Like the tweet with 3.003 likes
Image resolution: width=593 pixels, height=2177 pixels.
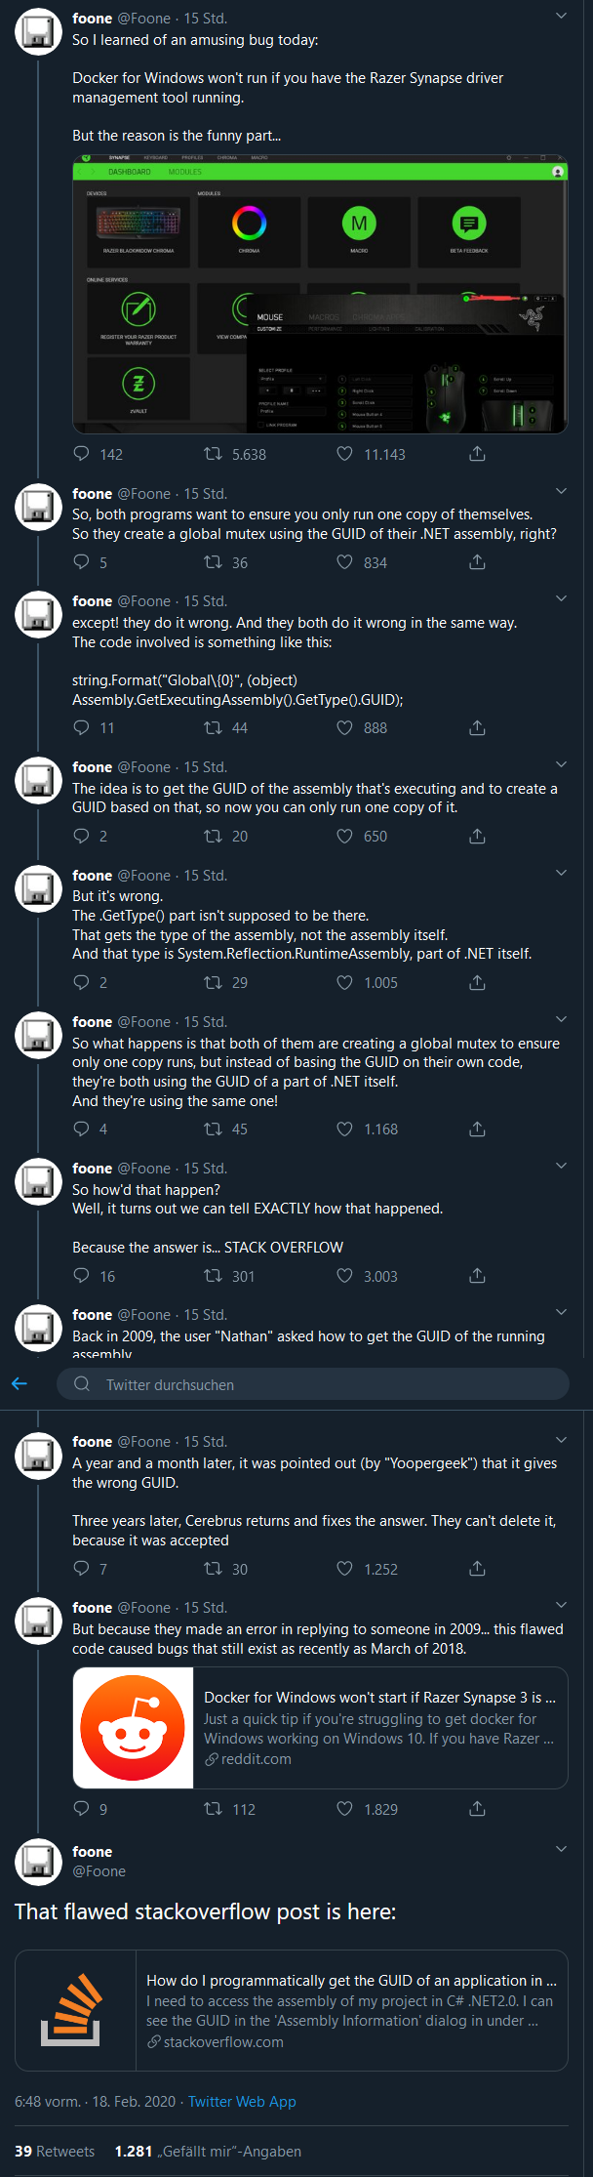[x=344, y=1276]
